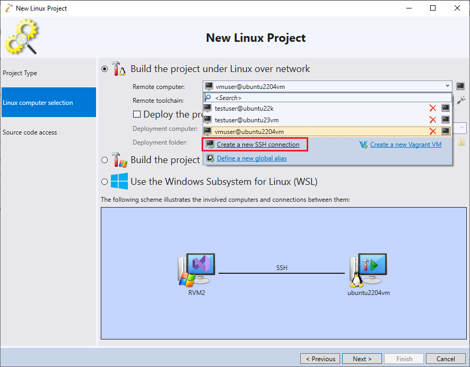Viewport: 470px width, 367px height.
Task: Delete vmuser@ubuntu2204vm connection with red X
Action: pyautogui.click(x=432, y=131)
